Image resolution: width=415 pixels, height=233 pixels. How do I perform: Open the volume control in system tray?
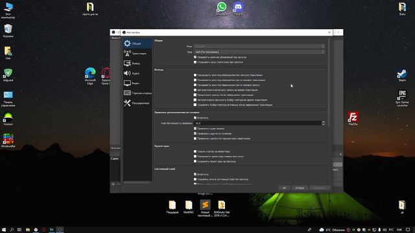(x=385, y=230)
